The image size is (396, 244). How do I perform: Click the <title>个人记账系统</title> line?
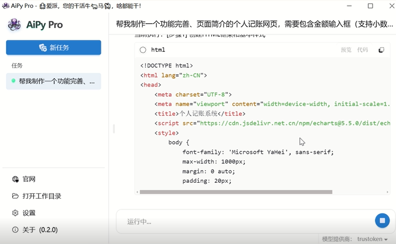coord(200,114)
